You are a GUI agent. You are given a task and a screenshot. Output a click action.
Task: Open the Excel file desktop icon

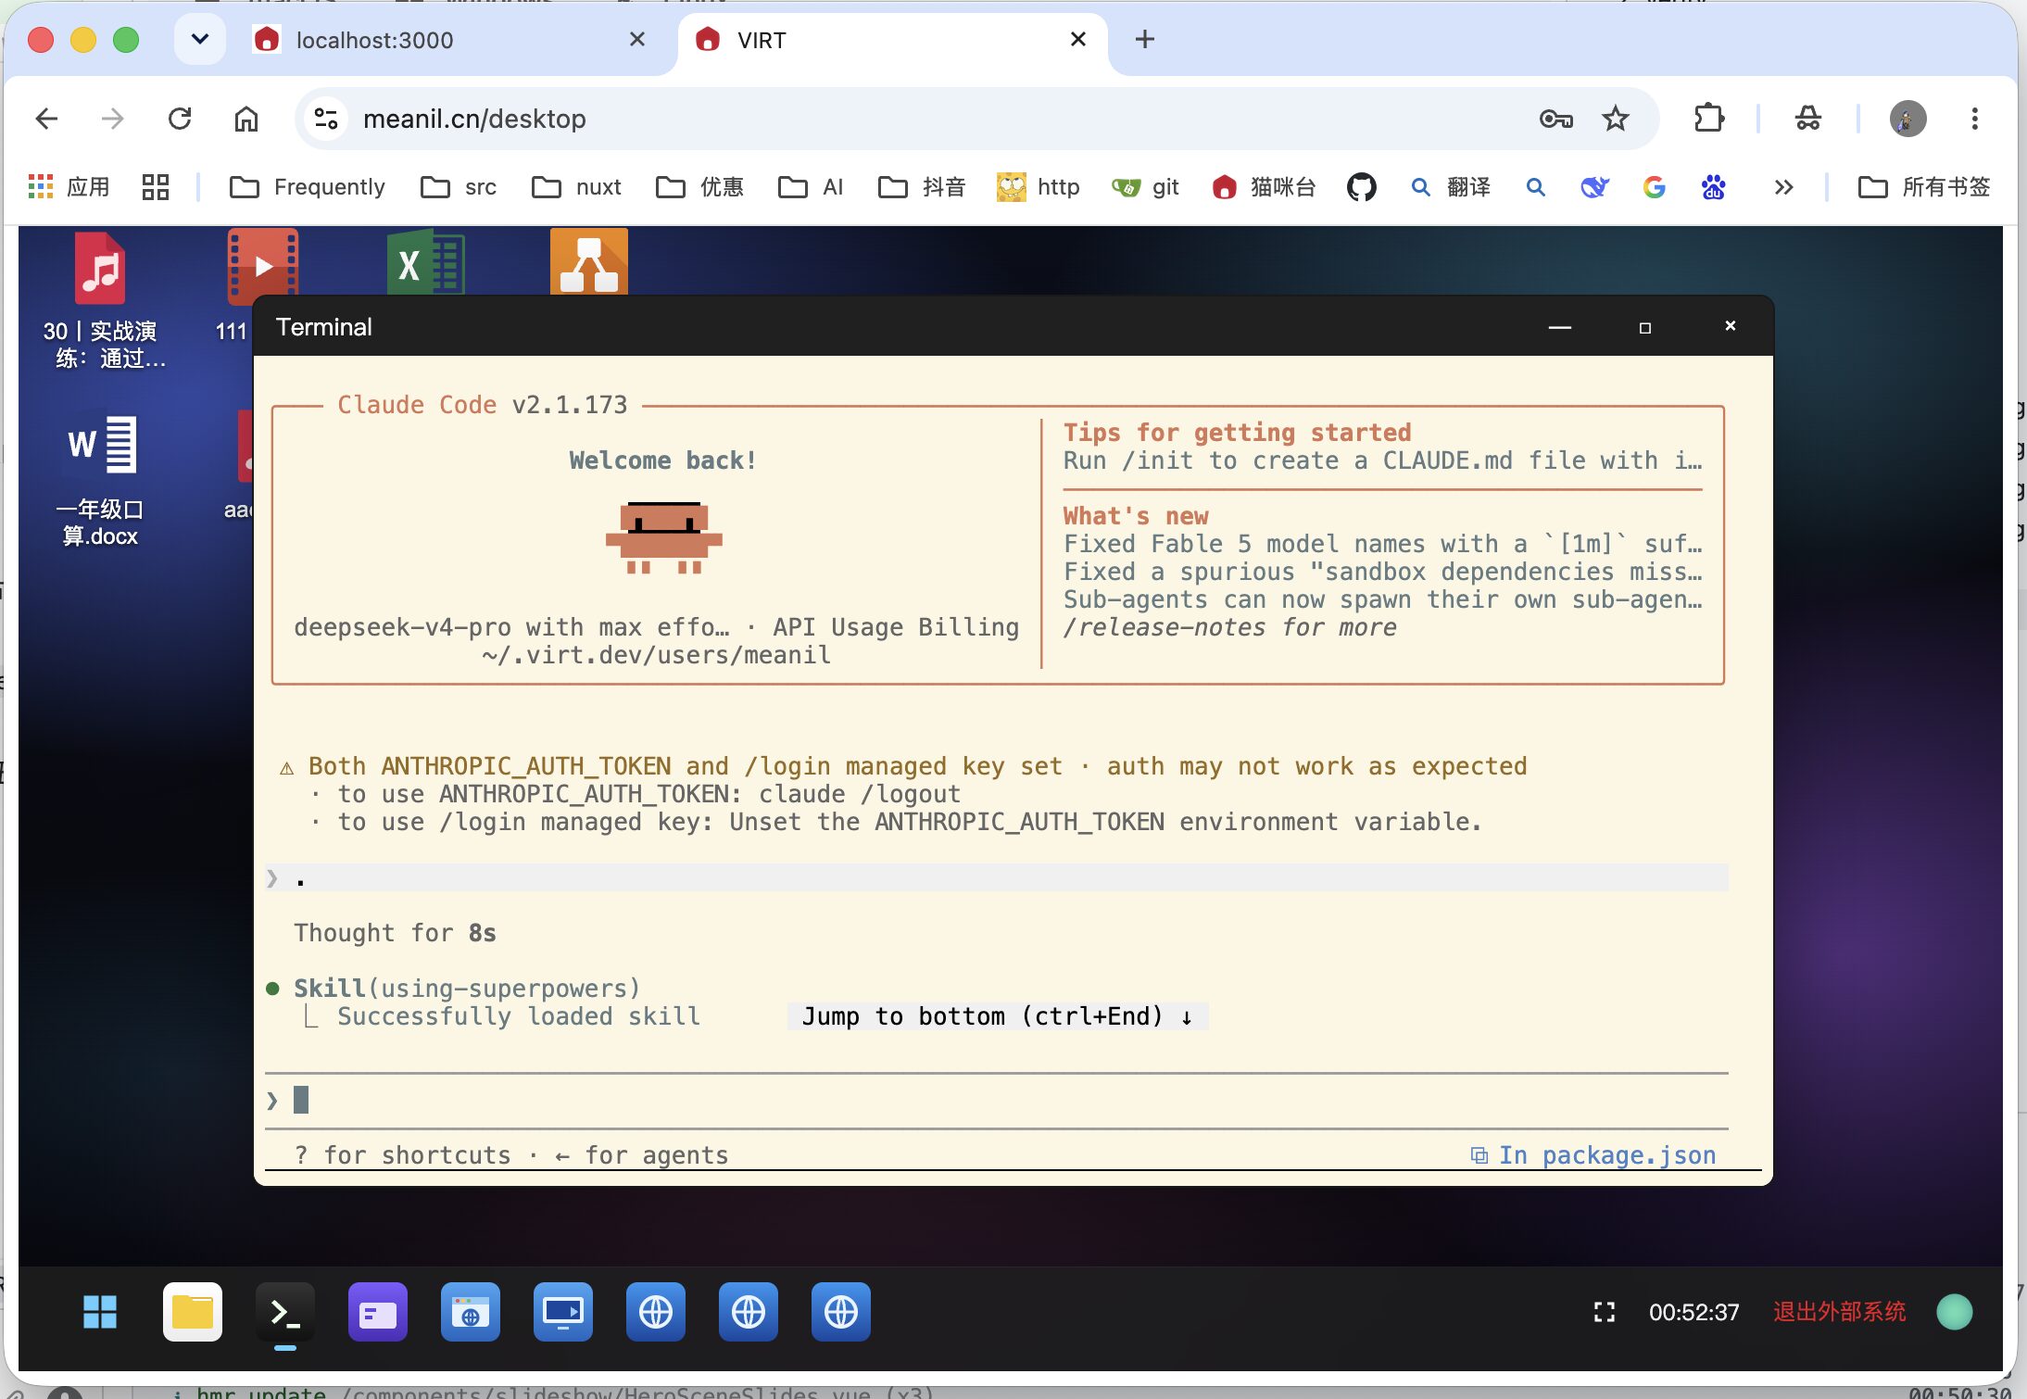pos(424,263)
